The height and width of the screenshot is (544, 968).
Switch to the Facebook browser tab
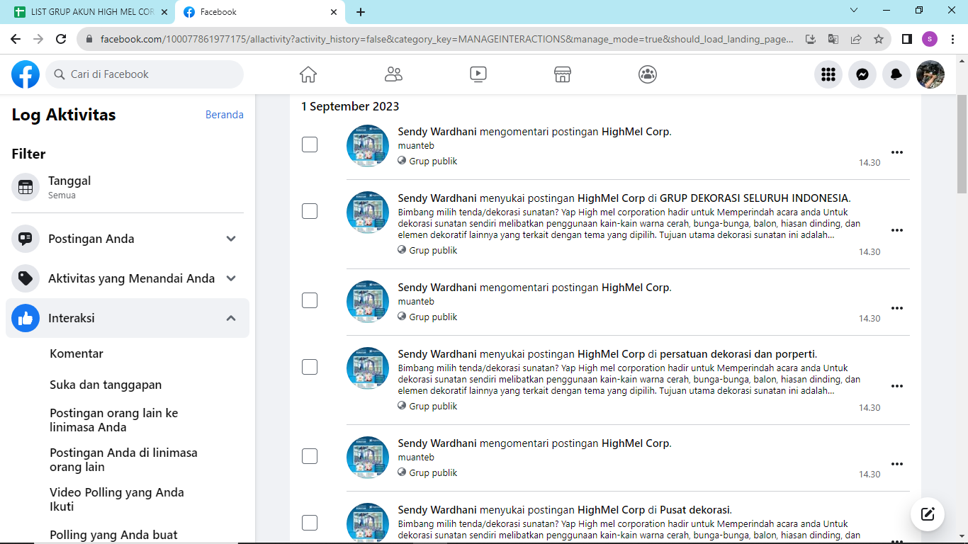click(259, 12)
